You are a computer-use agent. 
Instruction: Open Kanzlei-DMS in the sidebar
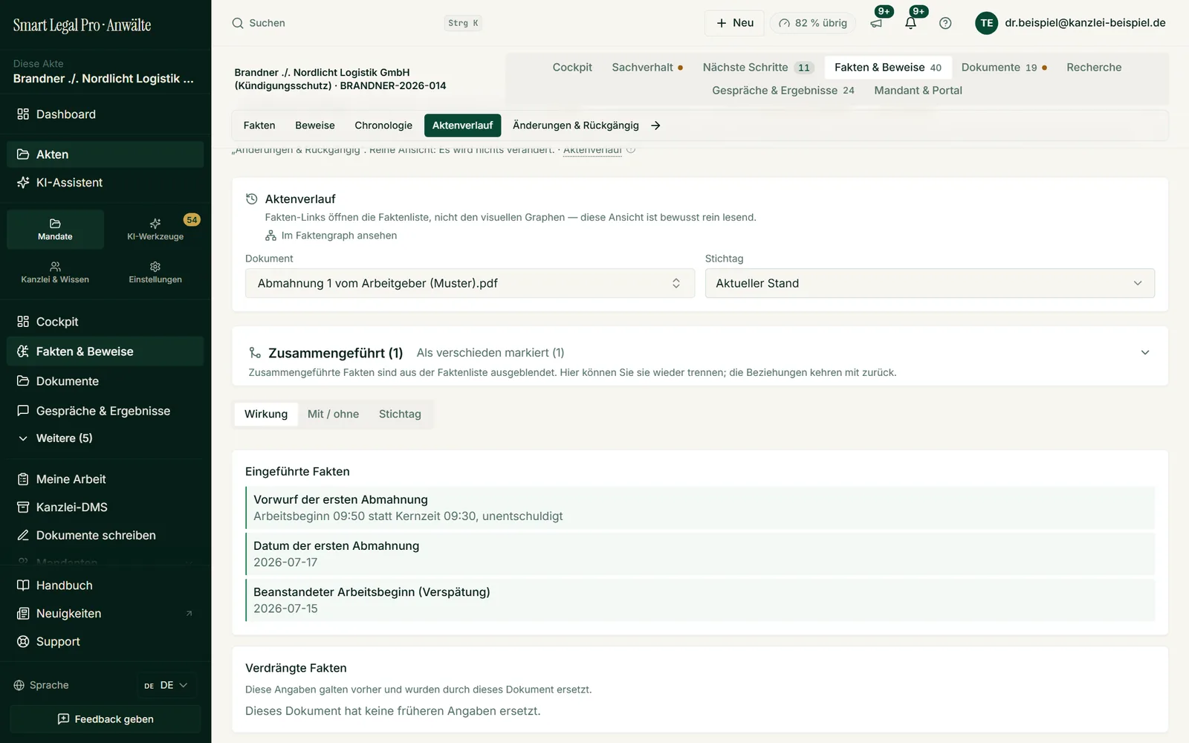pos(106,507)
